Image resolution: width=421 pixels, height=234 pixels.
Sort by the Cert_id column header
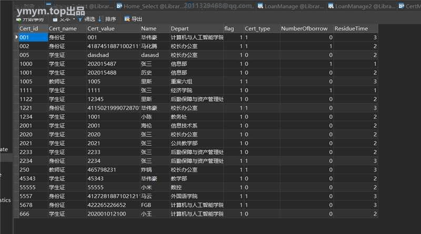pos(29,28)
